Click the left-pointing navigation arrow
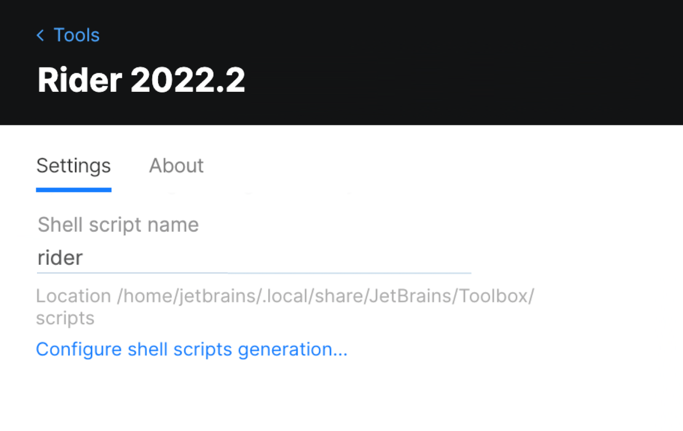 (x=40, y=35)
